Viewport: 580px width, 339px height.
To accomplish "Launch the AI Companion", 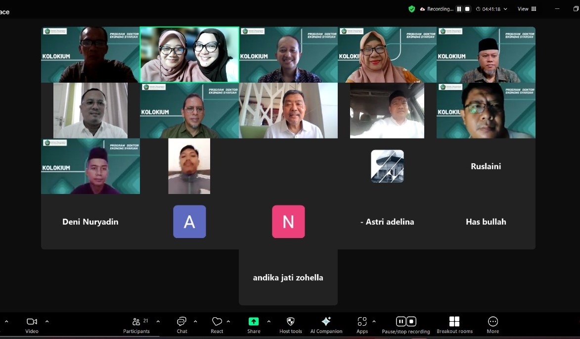I will [326, 325].
